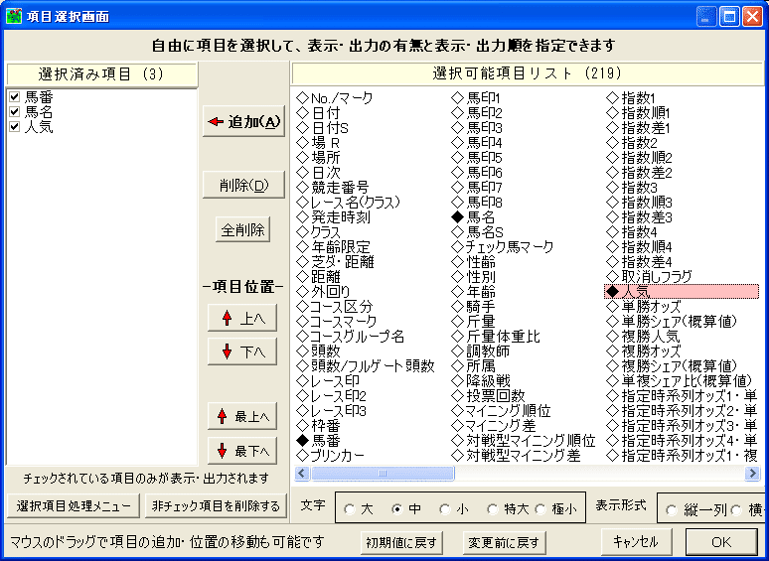This screenshot has height=561, width=769.
Task: Select the 対戦型マイニング差 item
Action: (516, 455)
